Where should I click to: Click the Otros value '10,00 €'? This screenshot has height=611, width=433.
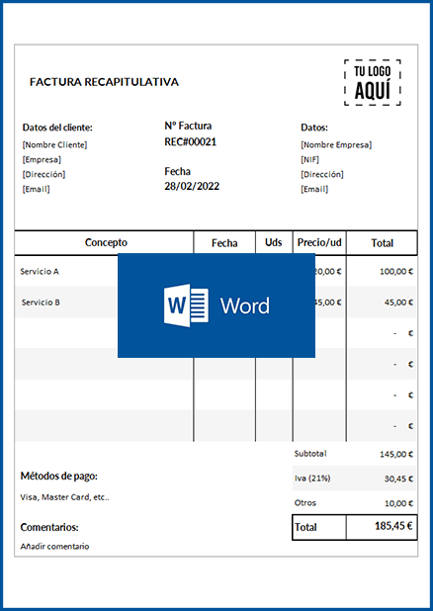[x=398, y=503]
